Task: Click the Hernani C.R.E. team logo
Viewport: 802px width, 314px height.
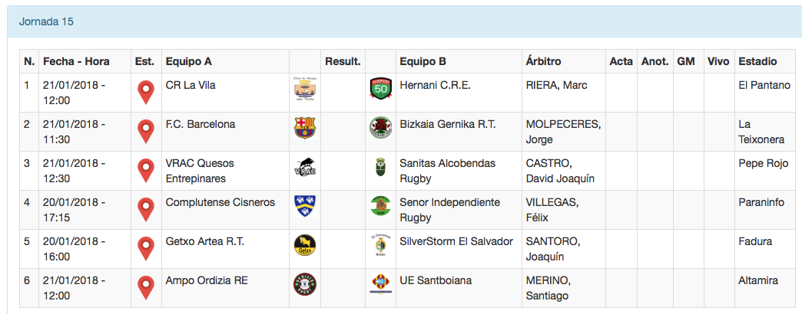Action: click(381, 89)
